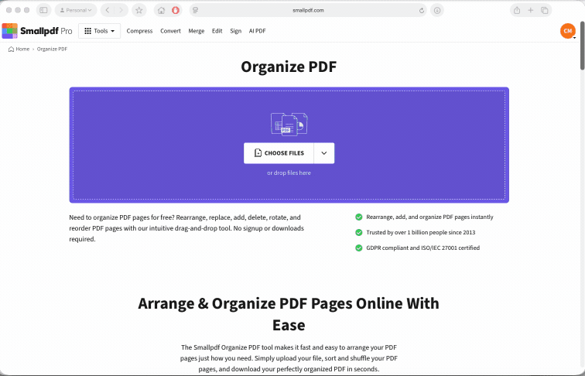Click the site settings icon in address bar
The height and width of the screenshot is (376, 585).
195,11
